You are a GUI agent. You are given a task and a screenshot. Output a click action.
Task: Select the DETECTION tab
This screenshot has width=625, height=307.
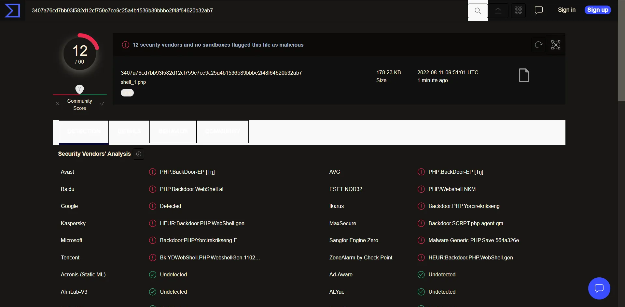84,132
